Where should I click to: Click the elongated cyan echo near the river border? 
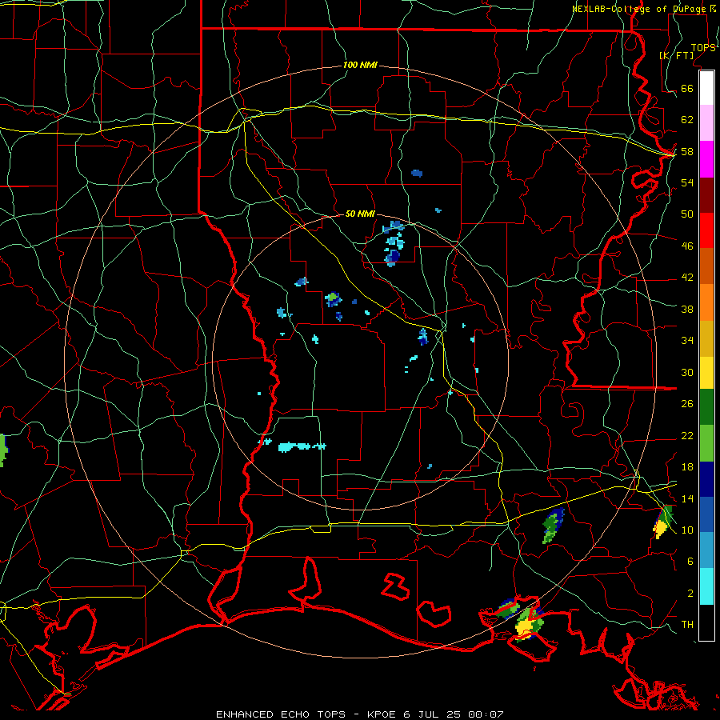click(302, 446)
